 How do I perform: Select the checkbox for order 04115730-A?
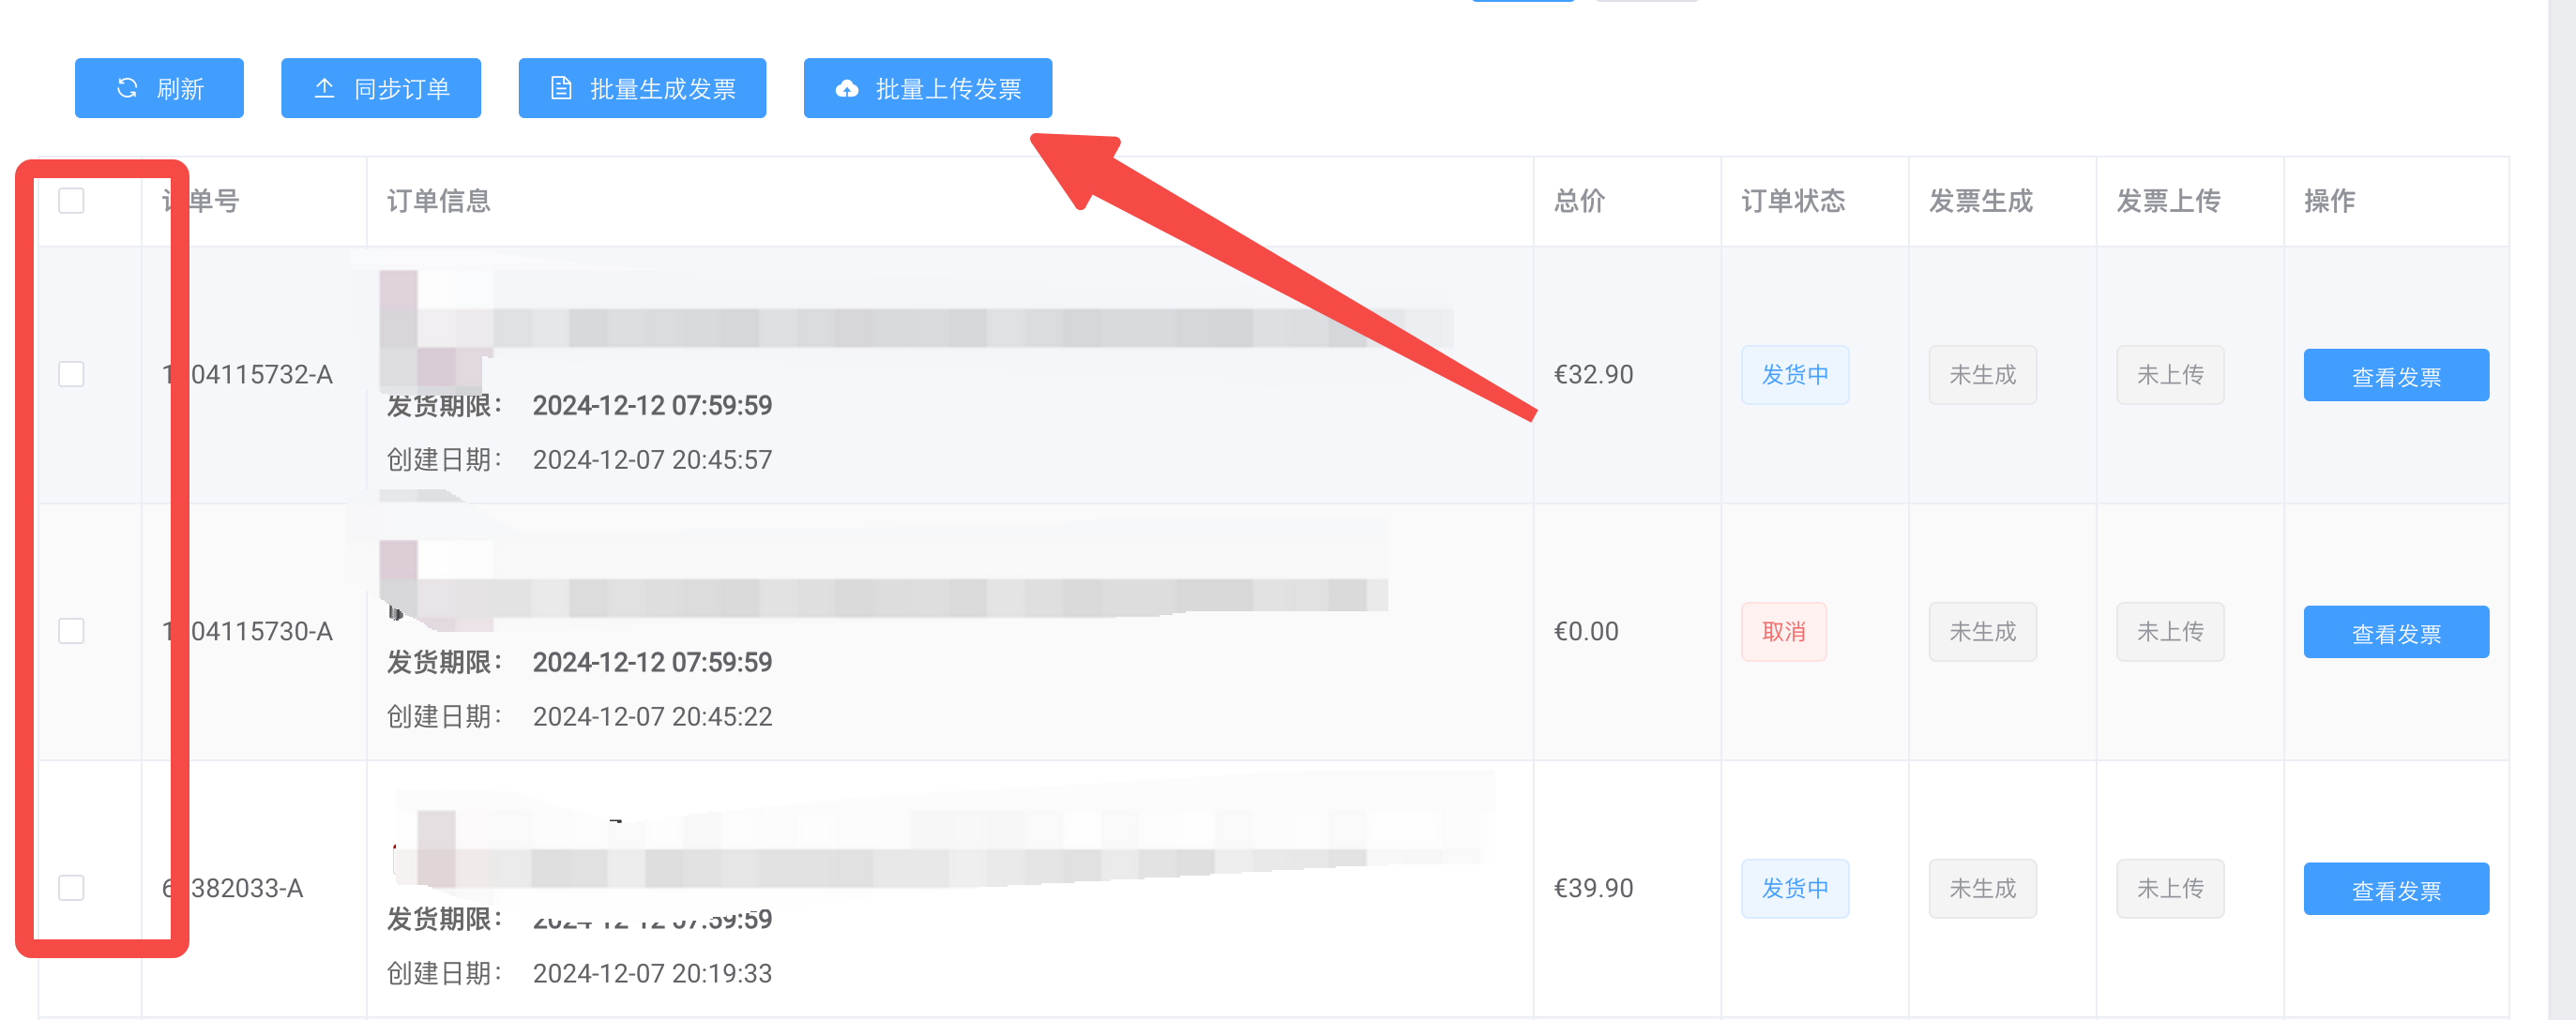point(71,631)
